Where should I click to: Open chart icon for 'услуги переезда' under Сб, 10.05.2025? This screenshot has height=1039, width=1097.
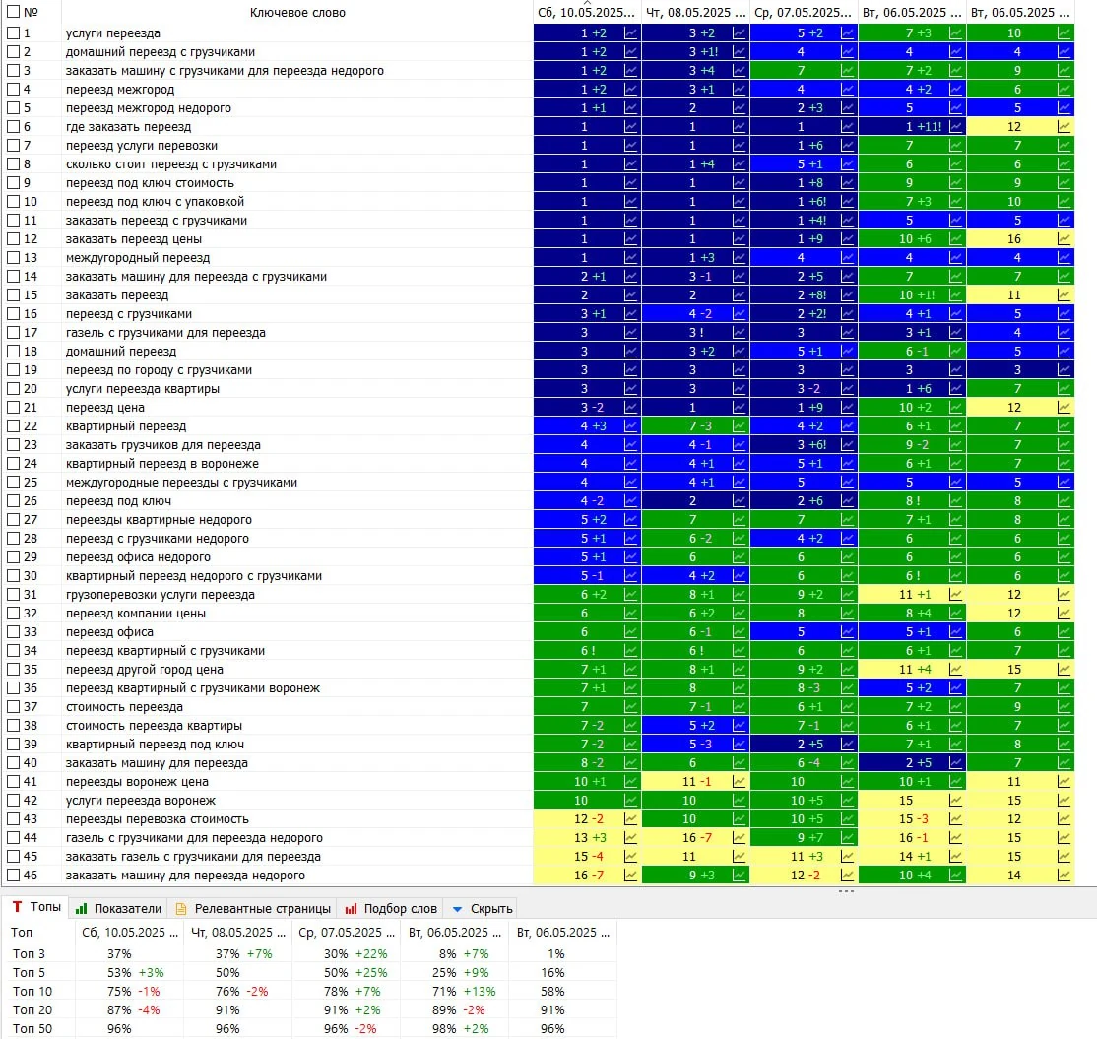tap(630, 32)
